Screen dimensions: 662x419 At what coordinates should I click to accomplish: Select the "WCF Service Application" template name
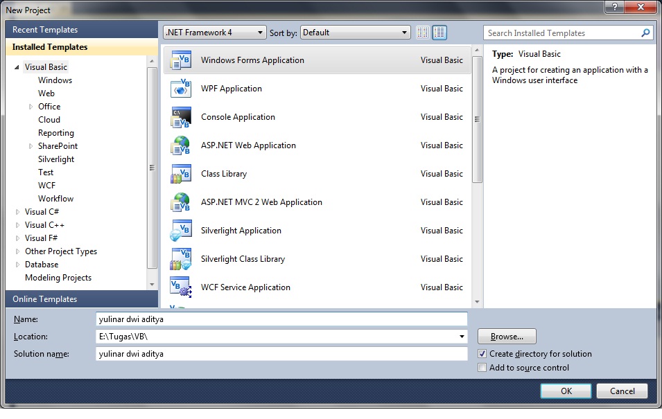pos(245,287)
